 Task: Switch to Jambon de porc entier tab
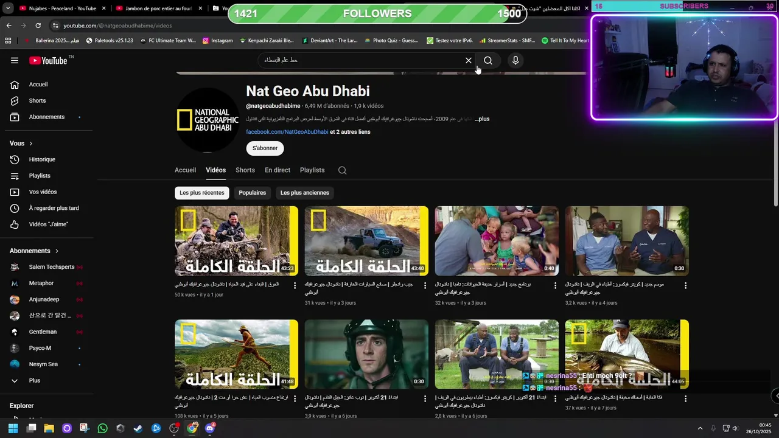(158, 9)
